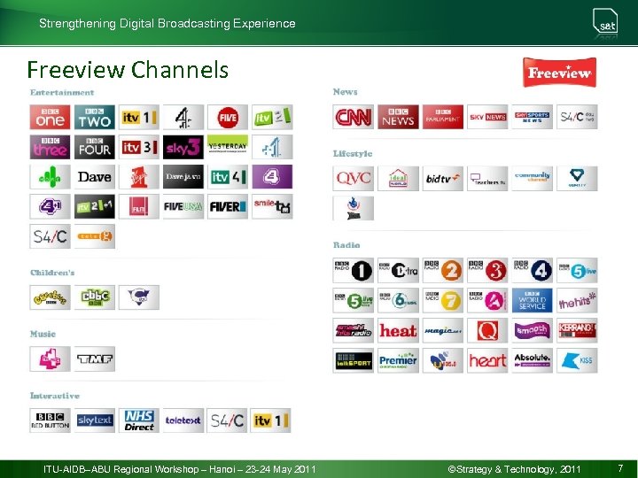Select the KISS radio logo
This screenshot has width=638, height=478.
(577, 360)
